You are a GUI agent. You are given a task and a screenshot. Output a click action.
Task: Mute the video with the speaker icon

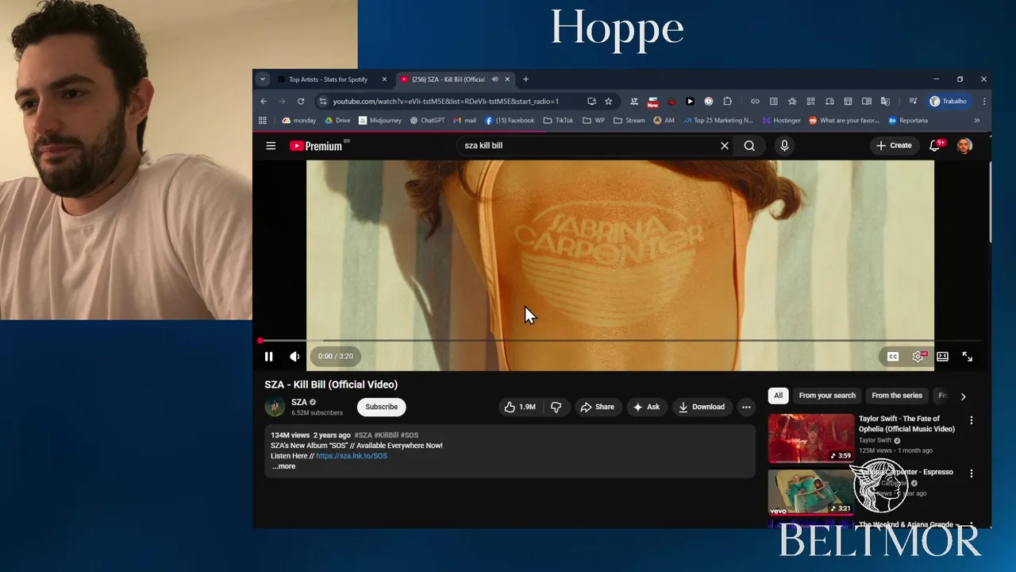coord(294,357)
